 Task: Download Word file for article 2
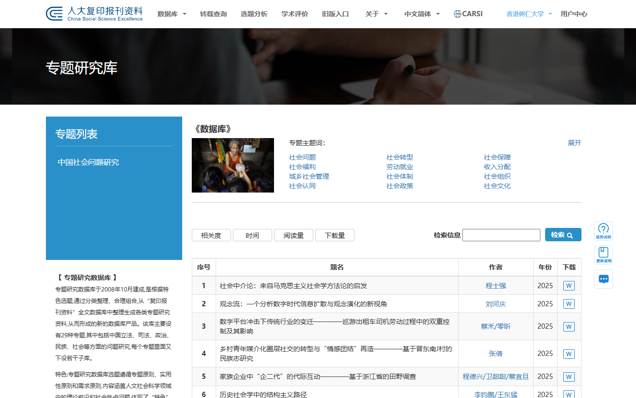click(569, 304)
